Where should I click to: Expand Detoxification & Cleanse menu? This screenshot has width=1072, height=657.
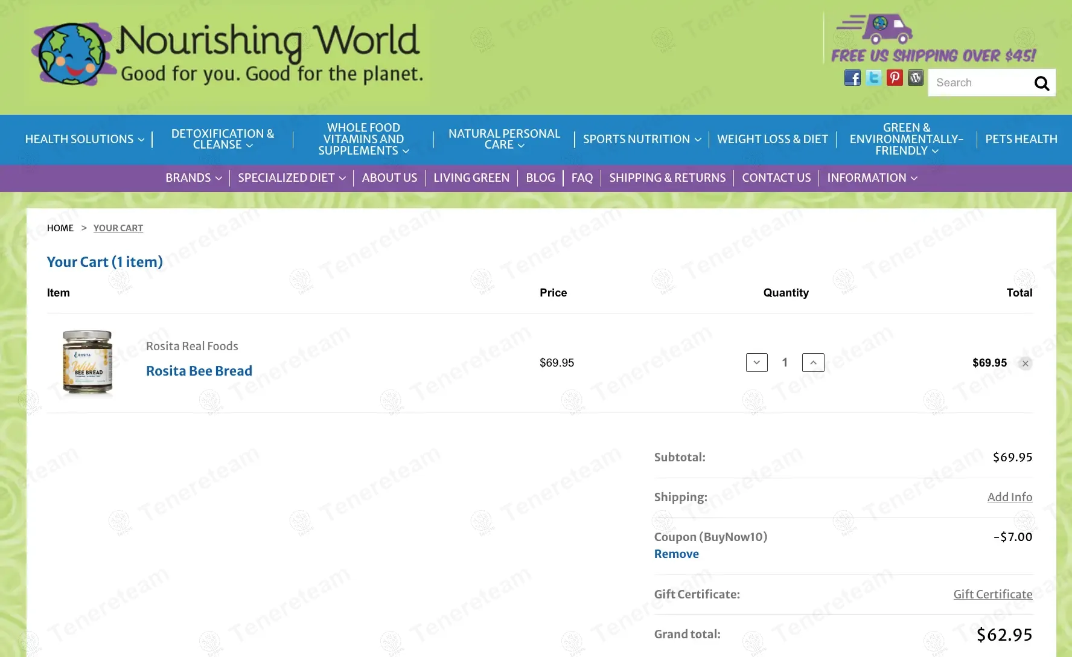(223, 139)
